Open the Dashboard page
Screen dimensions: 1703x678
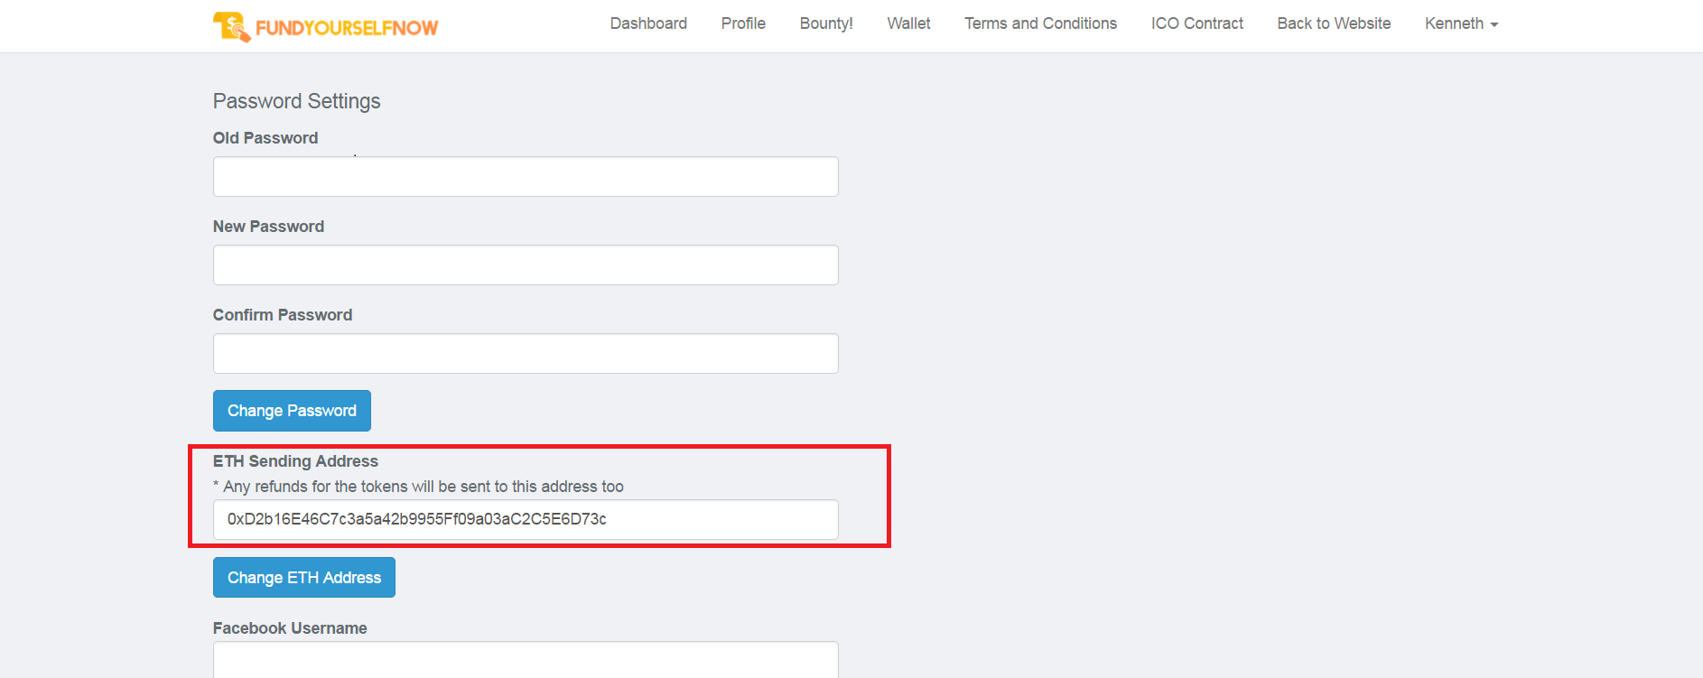point(648,23)
